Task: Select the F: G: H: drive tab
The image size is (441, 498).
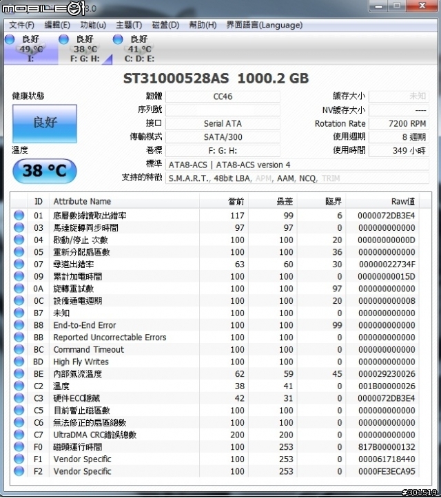Action: pyautogui.click(x=85, y=49)
